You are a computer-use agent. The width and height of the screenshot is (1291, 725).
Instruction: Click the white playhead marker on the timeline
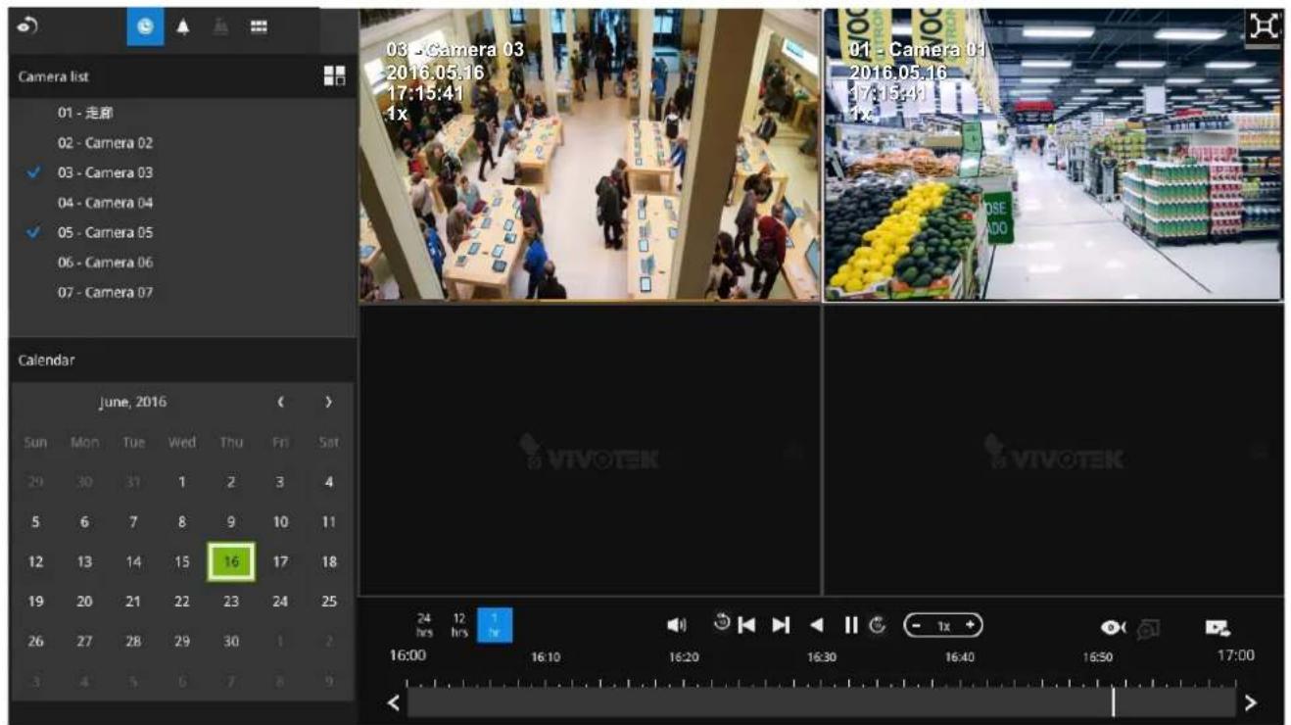[x=1112, y=702]
